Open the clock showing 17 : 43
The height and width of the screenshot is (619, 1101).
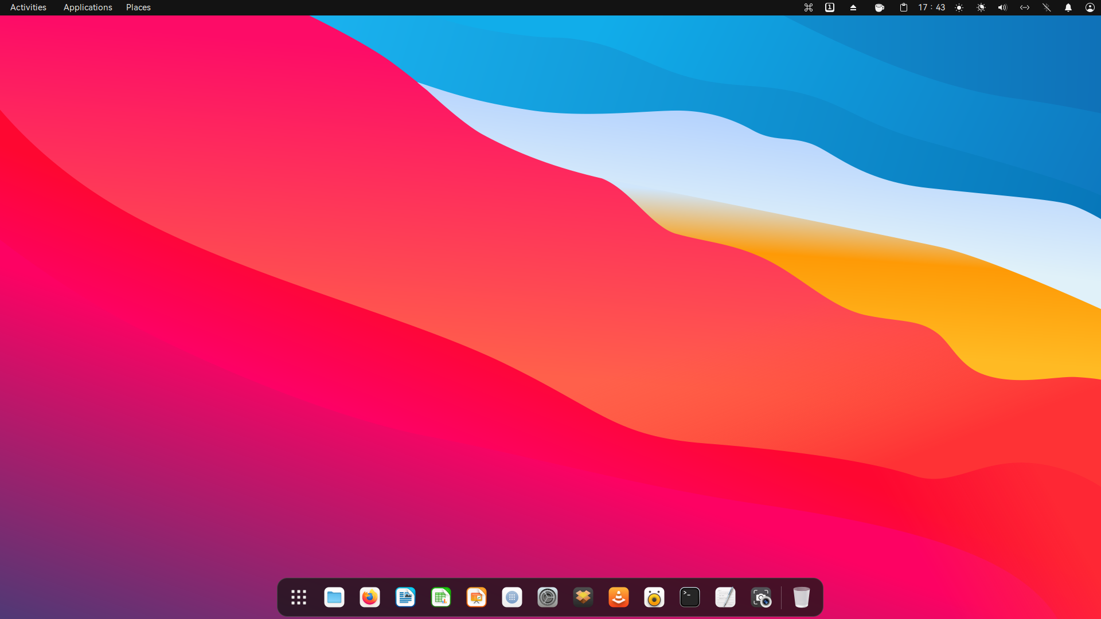click(931, 7)
